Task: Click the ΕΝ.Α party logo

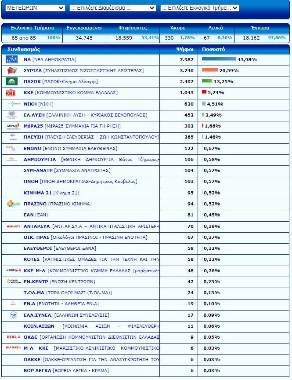Action: point(13,303)
